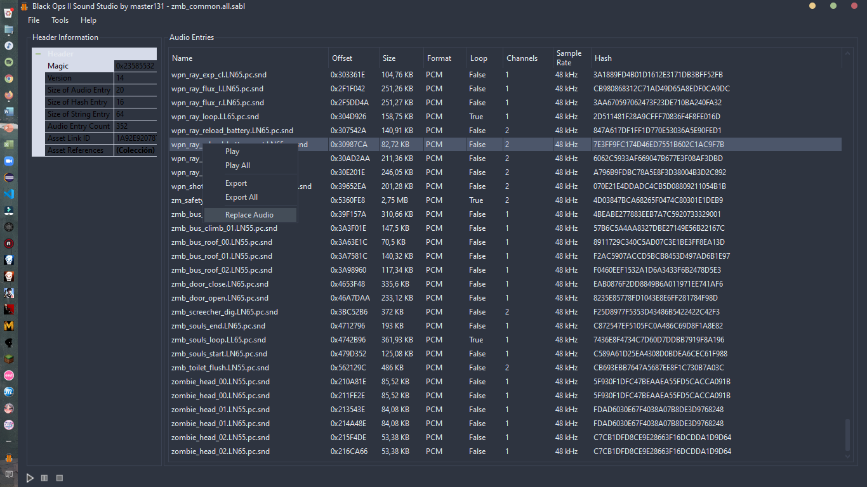Open the Eclipse icon in the dock
The image size is (867, 487).
click(x=9, y=178)
